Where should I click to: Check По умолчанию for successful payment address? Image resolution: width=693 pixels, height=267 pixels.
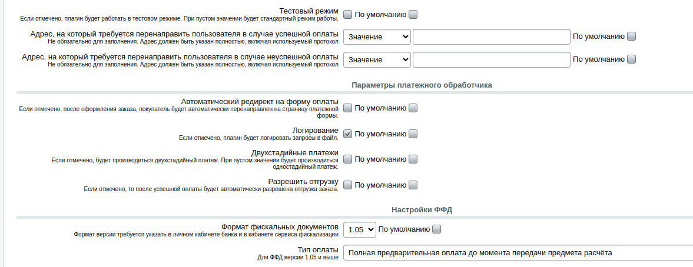point(632,36)
